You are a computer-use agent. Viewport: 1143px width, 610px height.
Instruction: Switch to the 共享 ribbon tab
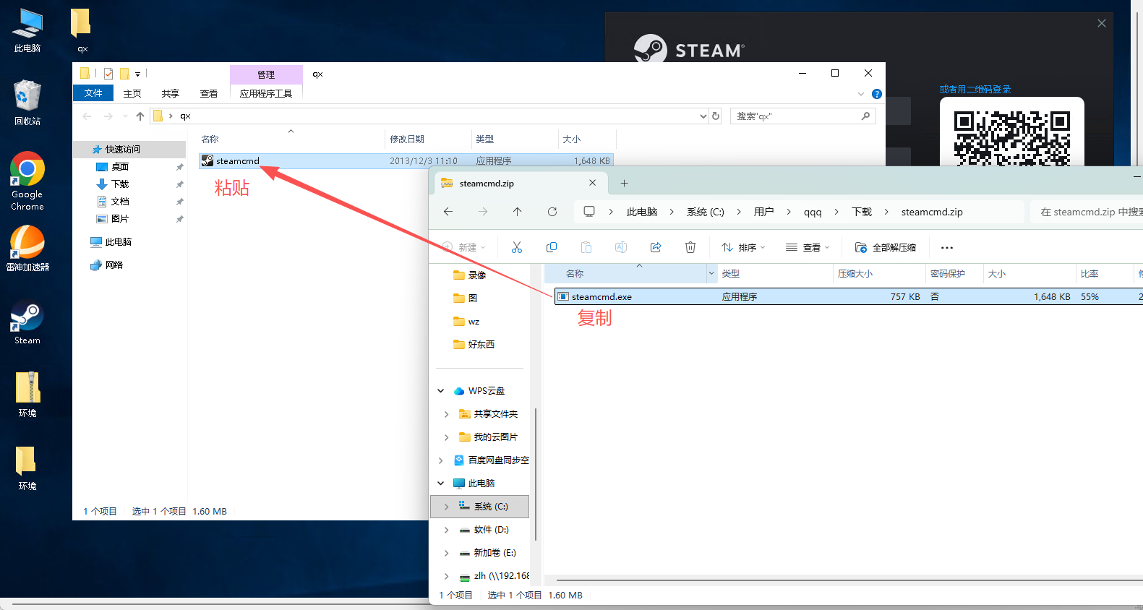[171, 94]
